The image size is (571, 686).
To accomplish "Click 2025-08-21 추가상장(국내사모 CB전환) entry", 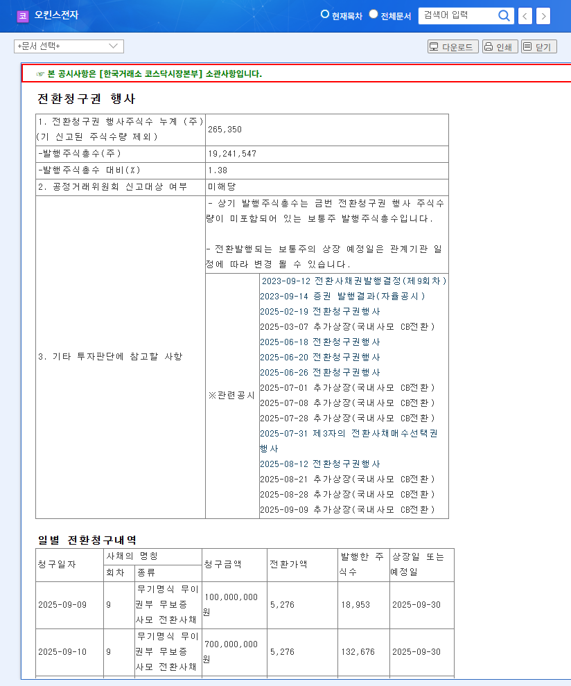I will pyautogui.click(x=347, y=480).
